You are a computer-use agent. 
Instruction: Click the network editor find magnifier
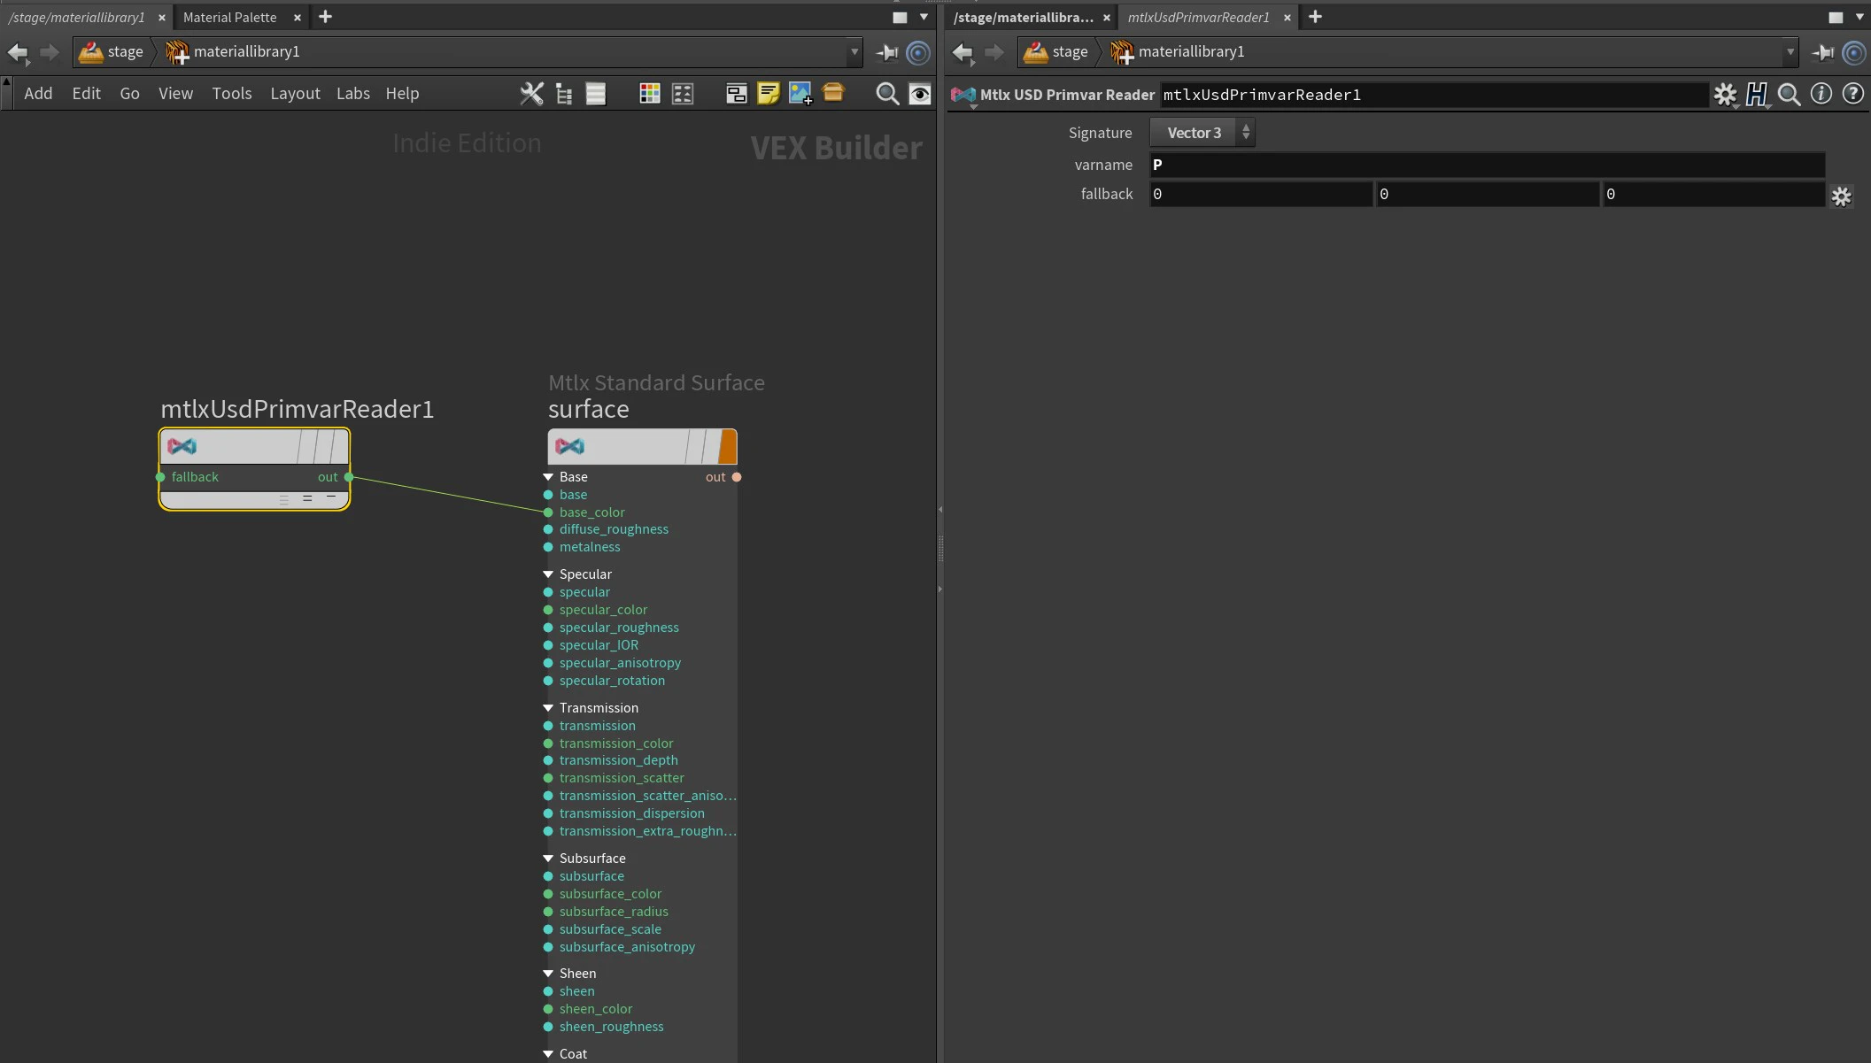pyautogui.click(x=886, y=94)
